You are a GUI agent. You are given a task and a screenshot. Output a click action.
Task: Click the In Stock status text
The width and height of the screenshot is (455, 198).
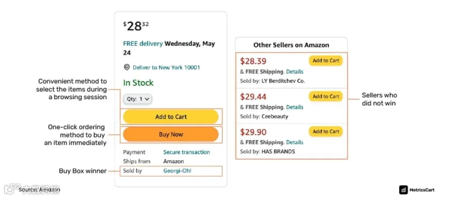click(x=138, y=83)
